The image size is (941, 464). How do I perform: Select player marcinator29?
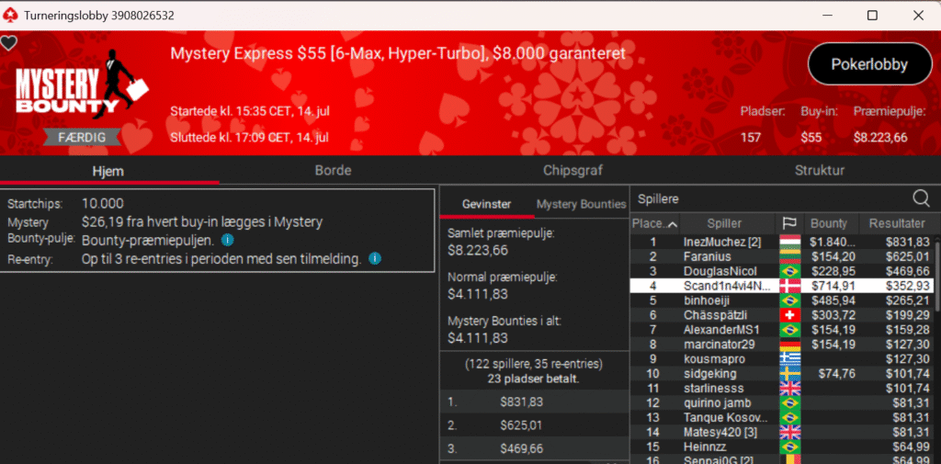tap(781, 345)
